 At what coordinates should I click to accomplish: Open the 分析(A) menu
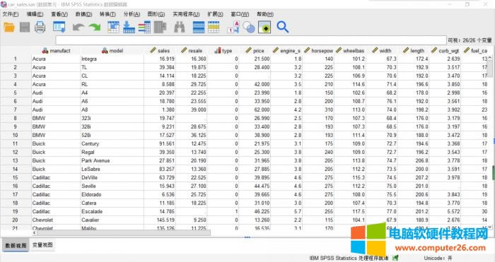[132, 14]
